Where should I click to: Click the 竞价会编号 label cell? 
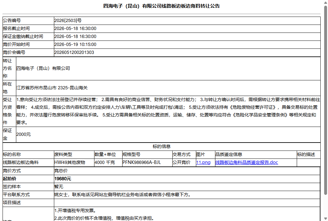tap(28, 52)
